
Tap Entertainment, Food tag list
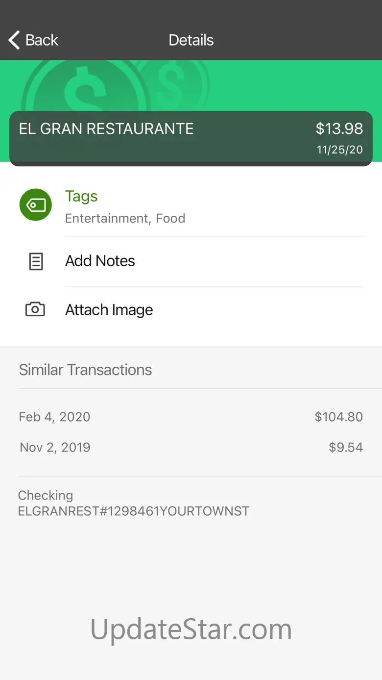(x=125, y=218)
